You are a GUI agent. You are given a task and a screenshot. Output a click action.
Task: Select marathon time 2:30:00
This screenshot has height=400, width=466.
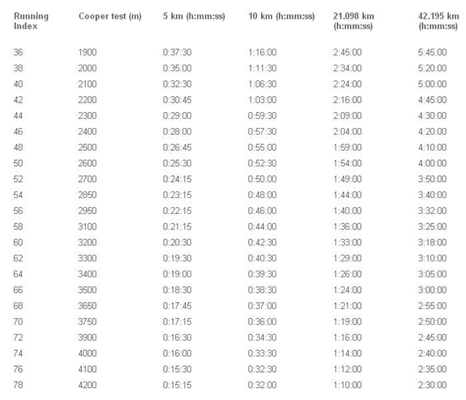tap(432, 385)
